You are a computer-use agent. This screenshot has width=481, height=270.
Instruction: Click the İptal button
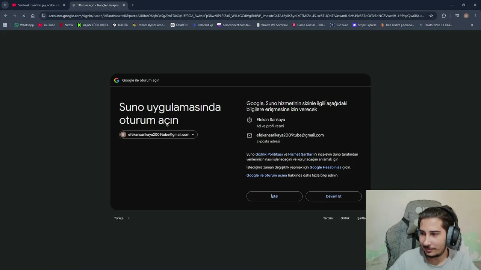274,196
